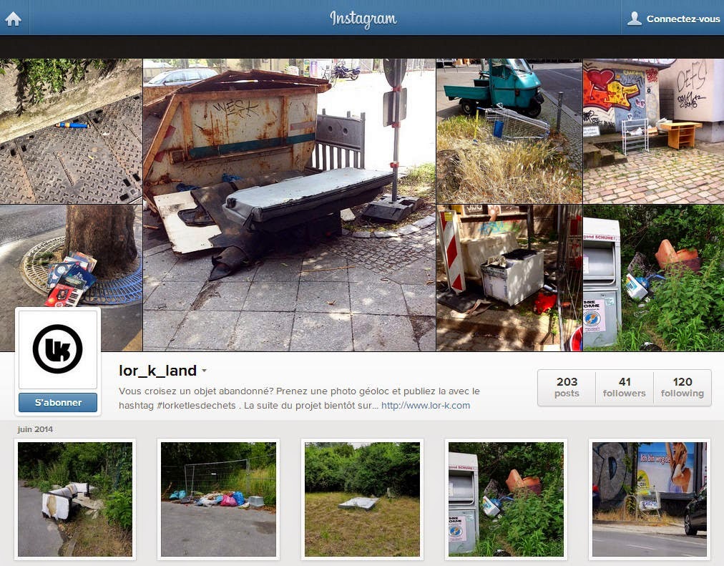Expand the dropdown arrow next to lor_k_land
Screen dimensions: 724x566
[x=204, y=371]
